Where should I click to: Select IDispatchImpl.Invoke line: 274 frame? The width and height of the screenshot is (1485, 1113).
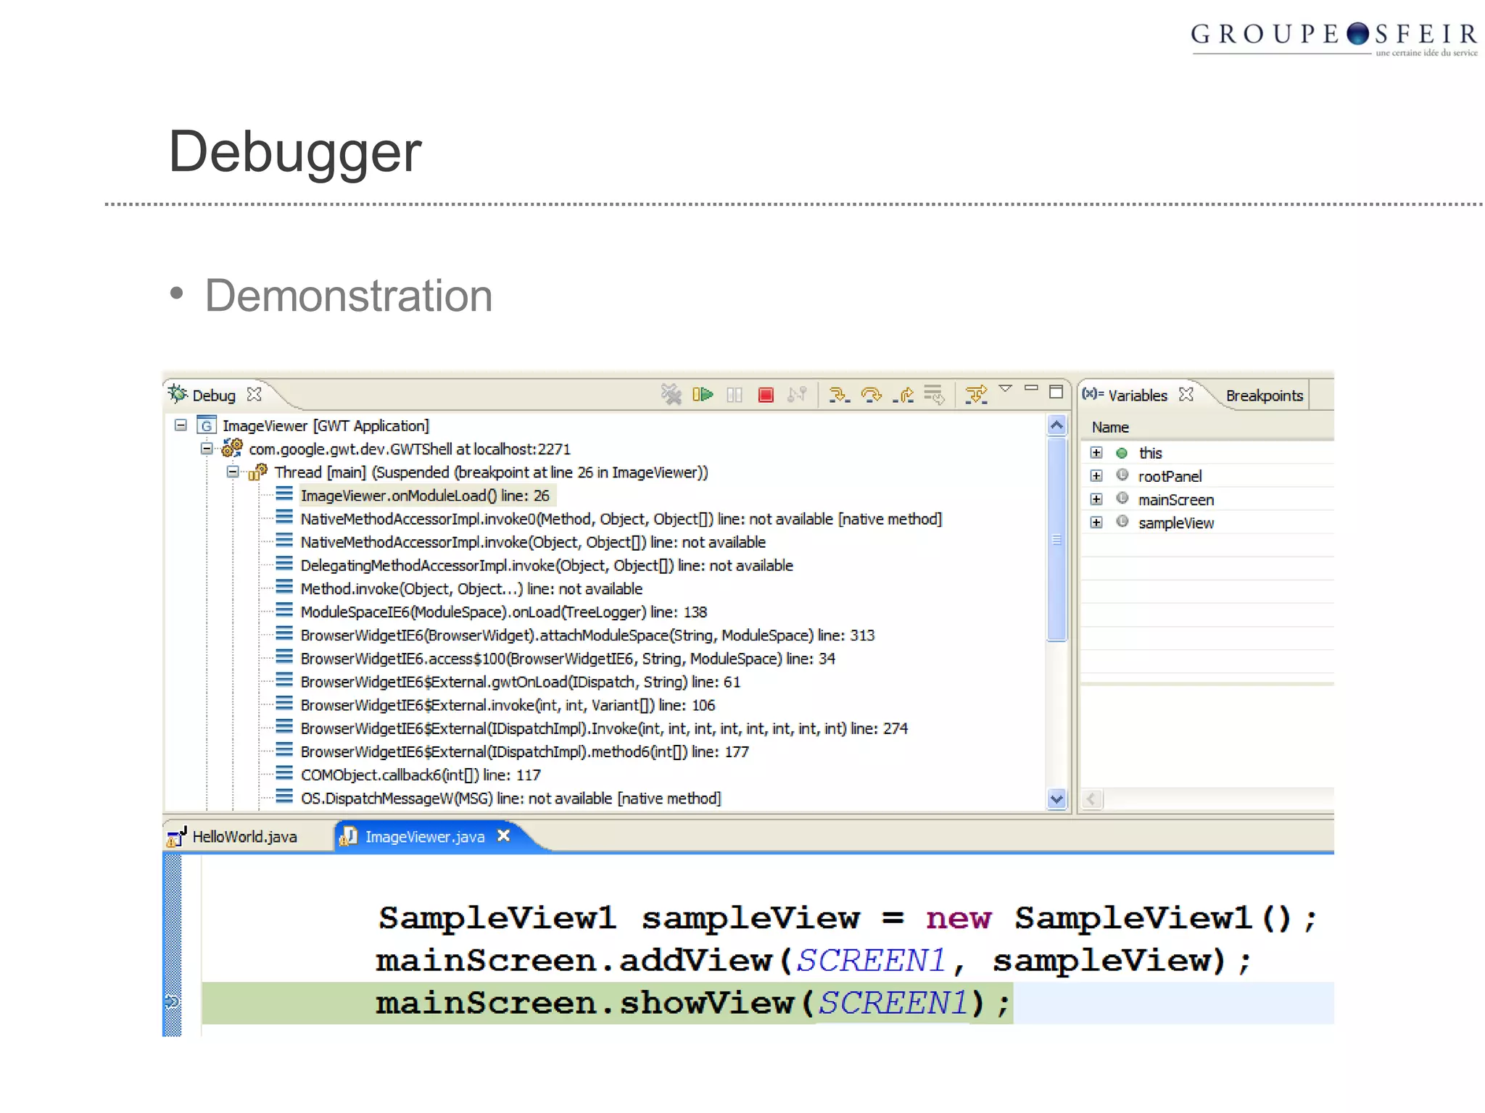tap(604, 728)
